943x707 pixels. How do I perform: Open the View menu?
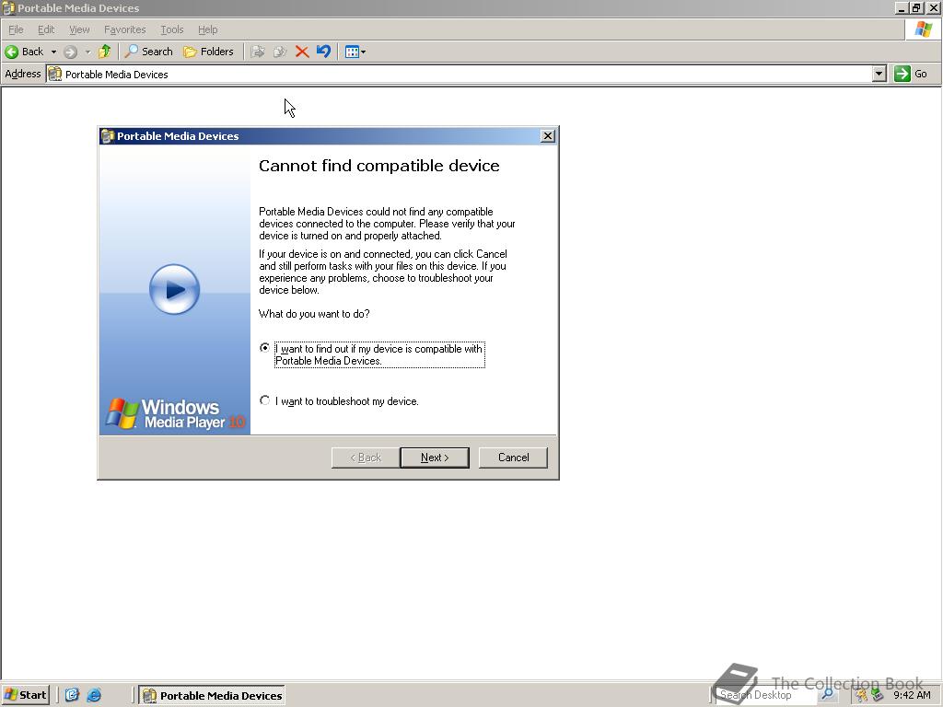click(79, 29)
